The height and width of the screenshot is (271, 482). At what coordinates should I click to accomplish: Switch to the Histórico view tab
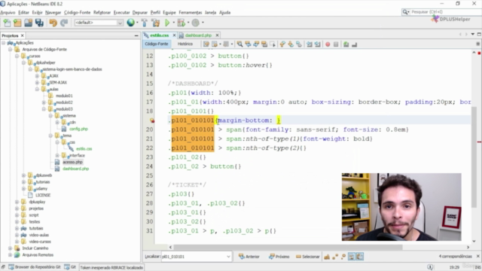pyautogui.click(x=185, y=44)
